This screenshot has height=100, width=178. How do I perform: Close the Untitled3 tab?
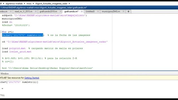click(98, 11)
